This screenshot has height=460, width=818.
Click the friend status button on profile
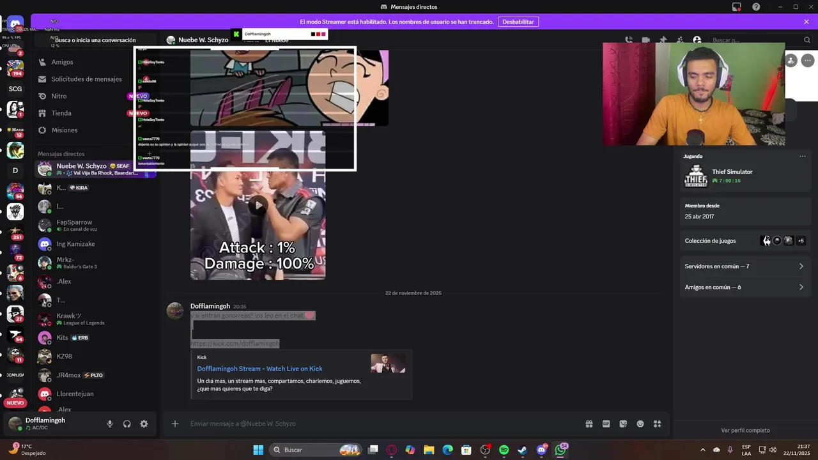pos(791,61)
